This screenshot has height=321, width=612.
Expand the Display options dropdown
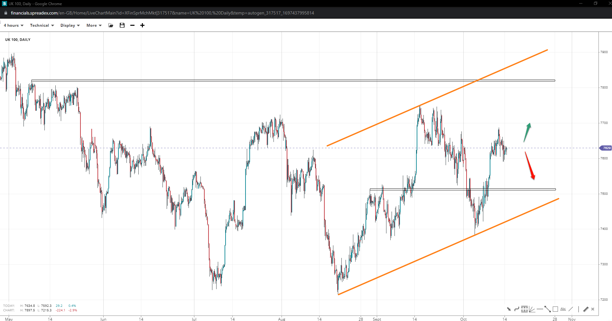[x=70, y=25]
